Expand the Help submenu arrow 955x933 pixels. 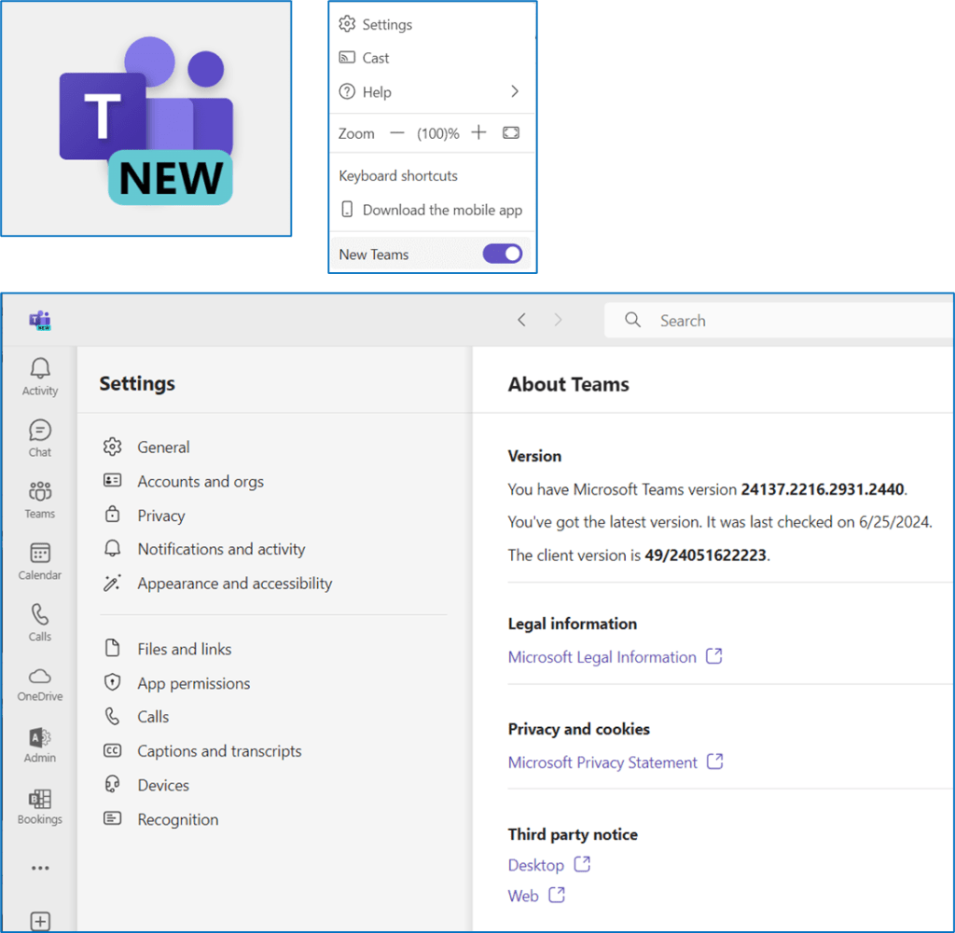click(514, 91)
